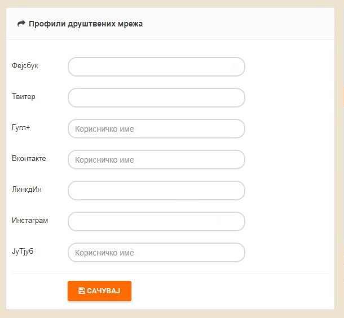Focus the ЛинкдИн input field
The height and width of the screenshot is (318, 344).
[156, 191]
